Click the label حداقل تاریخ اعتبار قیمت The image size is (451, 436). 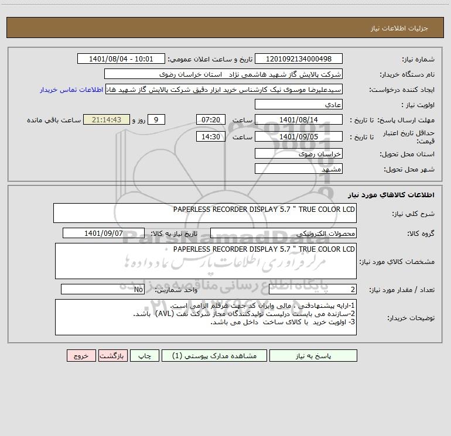[409, 137]
